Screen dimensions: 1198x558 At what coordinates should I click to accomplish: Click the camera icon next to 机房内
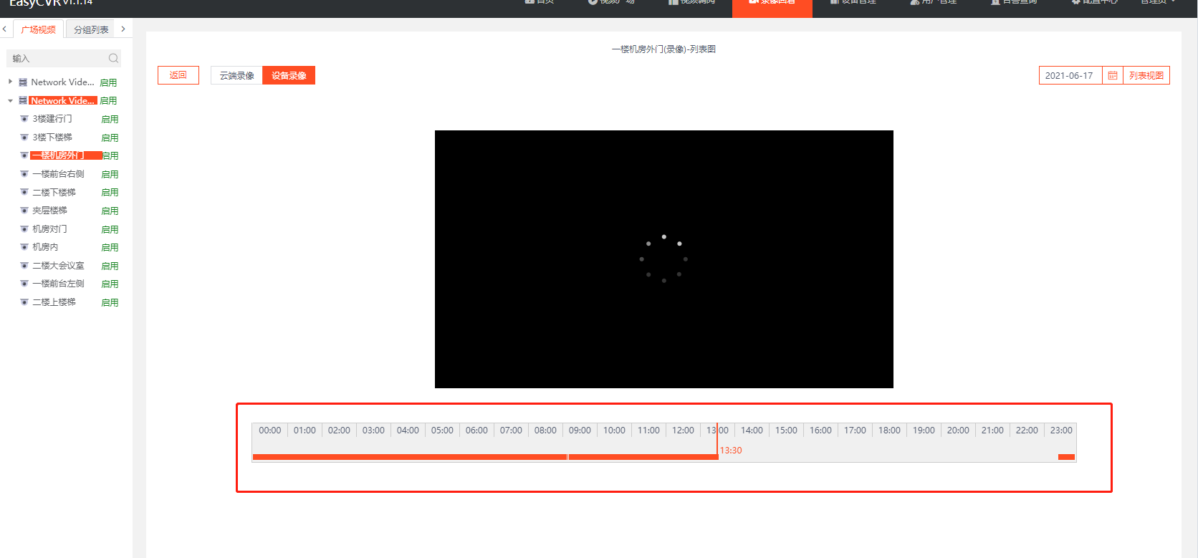pyautogui.click(x=24, y=247)
